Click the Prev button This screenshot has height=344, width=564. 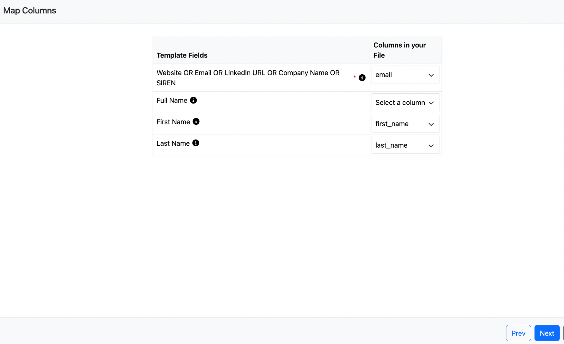[518, 333]
